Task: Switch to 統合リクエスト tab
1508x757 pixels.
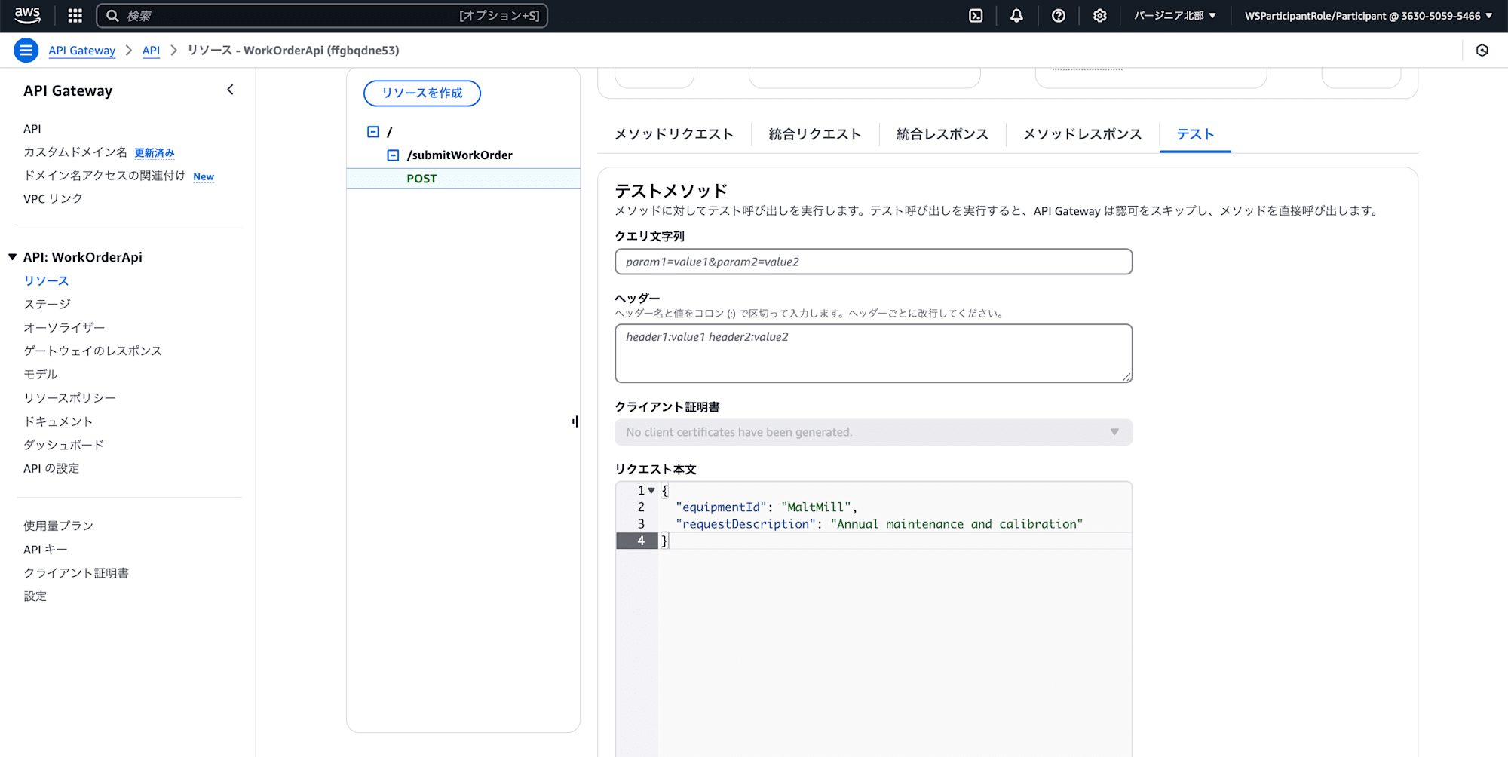Action: pyautogui.click(x=814, y=134)
